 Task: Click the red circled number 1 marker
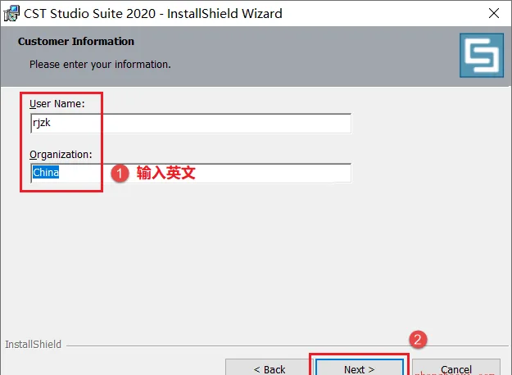[120, 174]
